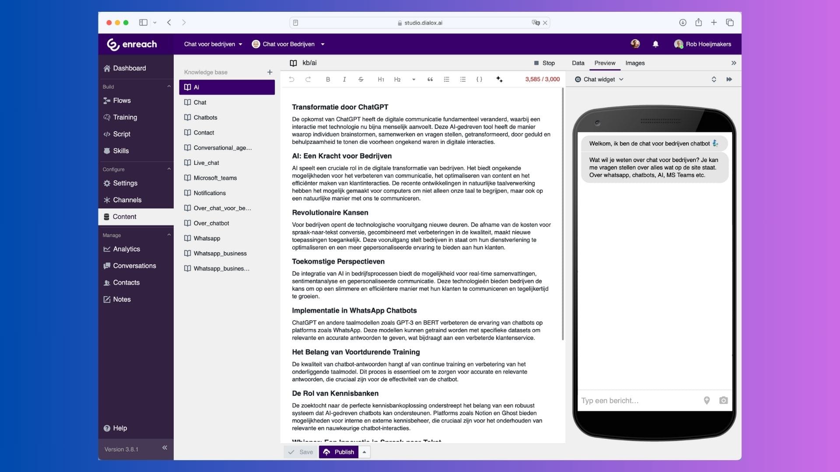840x472 pixels.
Task: Toggle the AI knowledge base item
Action: (x=226, y=87)
